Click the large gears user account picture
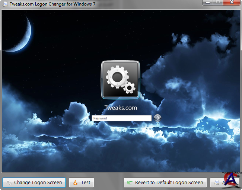Screen dimensions: 242x190 tap(120, 80)
